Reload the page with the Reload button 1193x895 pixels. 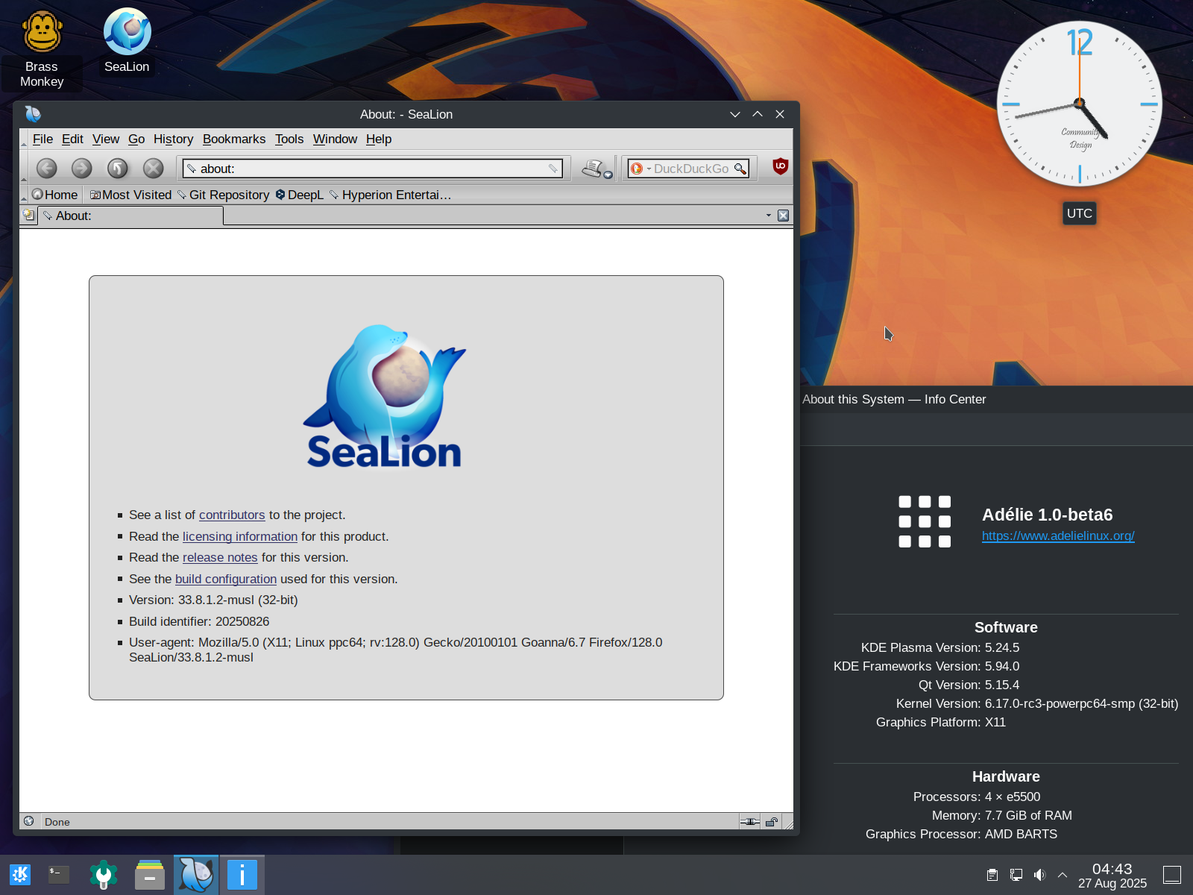117,169
